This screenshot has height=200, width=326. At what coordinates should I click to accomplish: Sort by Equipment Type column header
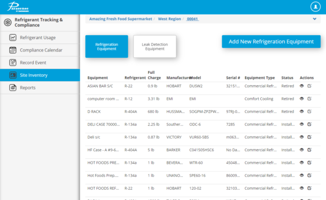coord(260,78)
